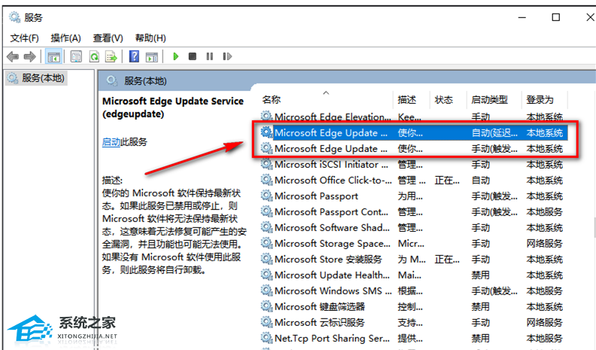The image size is (596, 350).
Task: Sort by the 登录为 column header
Action: point(540,100)
